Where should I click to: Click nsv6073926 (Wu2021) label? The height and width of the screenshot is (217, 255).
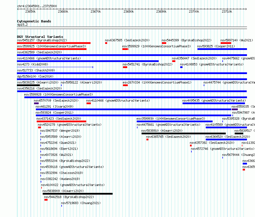pyautogui.click(x=56, y=155)
